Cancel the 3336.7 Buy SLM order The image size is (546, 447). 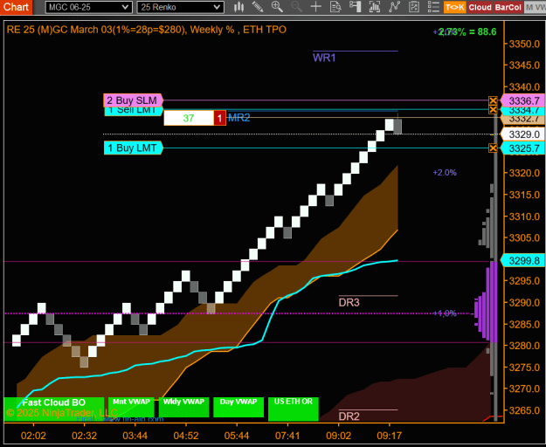[x=493, y=101]
